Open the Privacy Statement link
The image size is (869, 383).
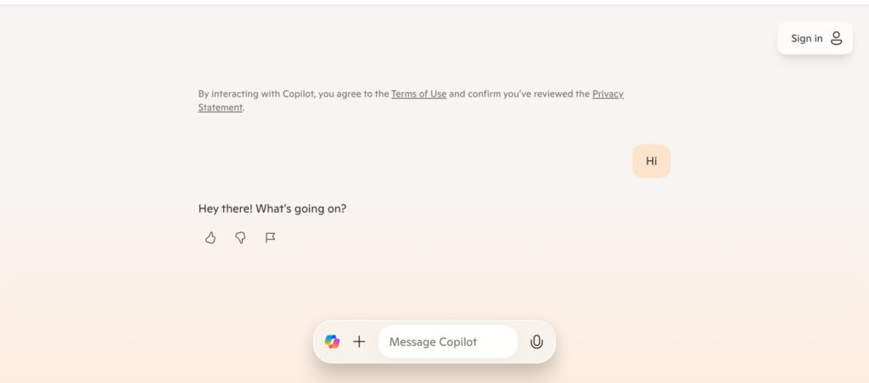(608, 94)
